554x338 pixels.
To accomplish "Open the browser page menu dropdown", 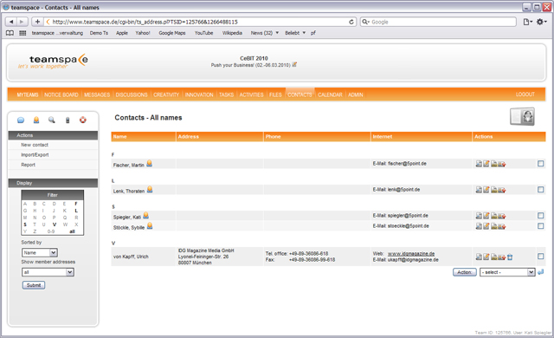I will click(528, 22).
